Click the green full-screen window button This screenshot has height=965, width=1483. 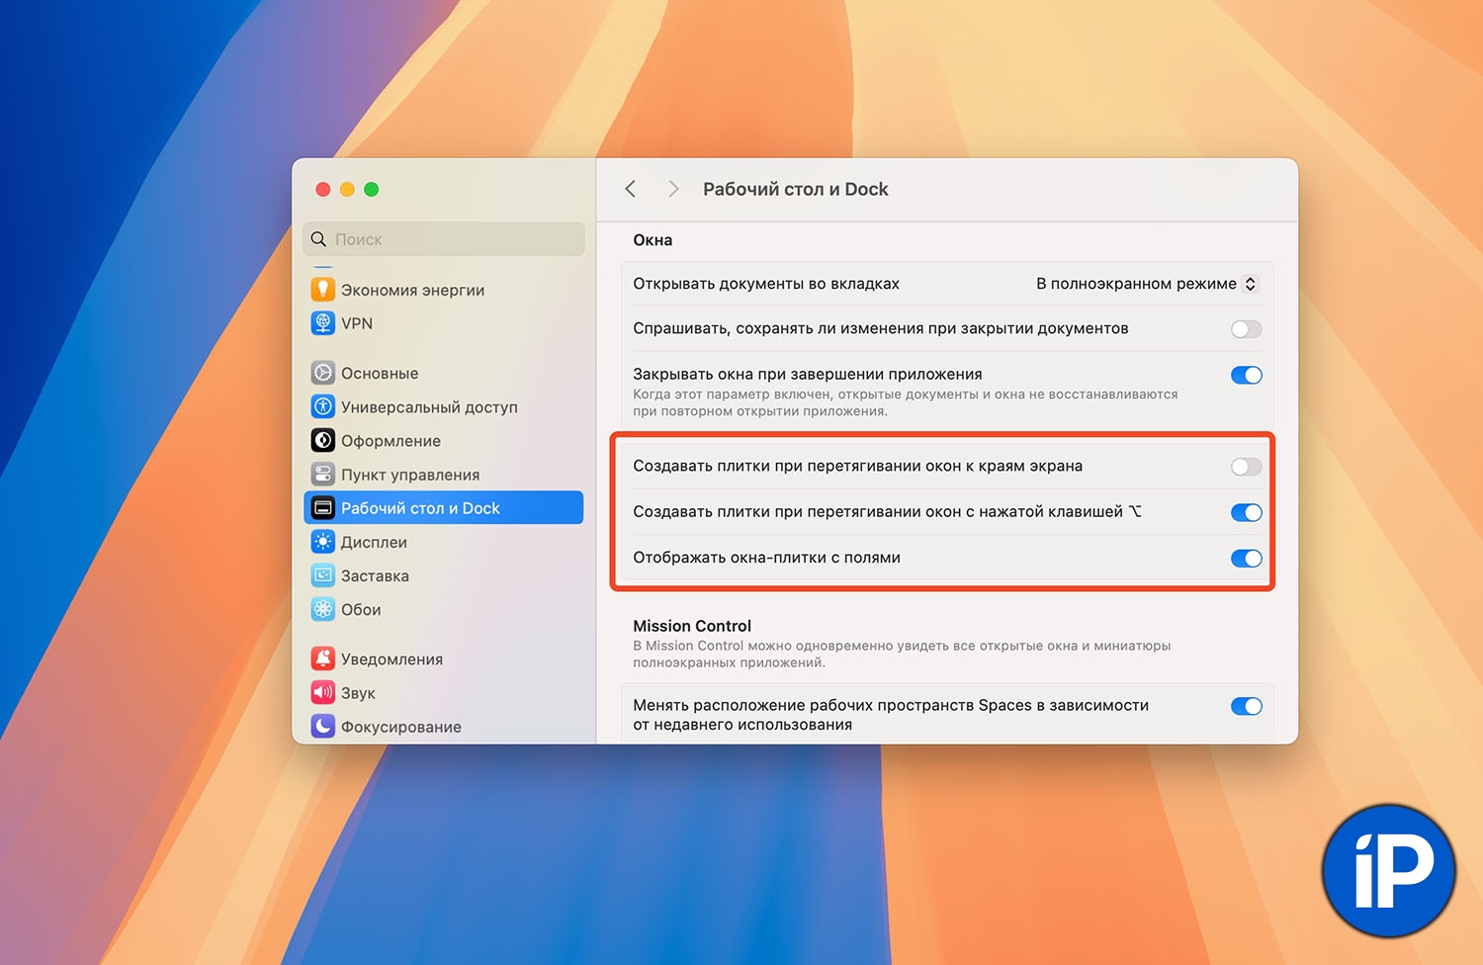click(372, 189)
